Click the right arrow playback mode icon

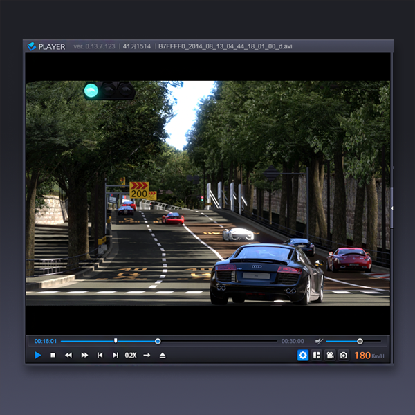click(147, 356)
